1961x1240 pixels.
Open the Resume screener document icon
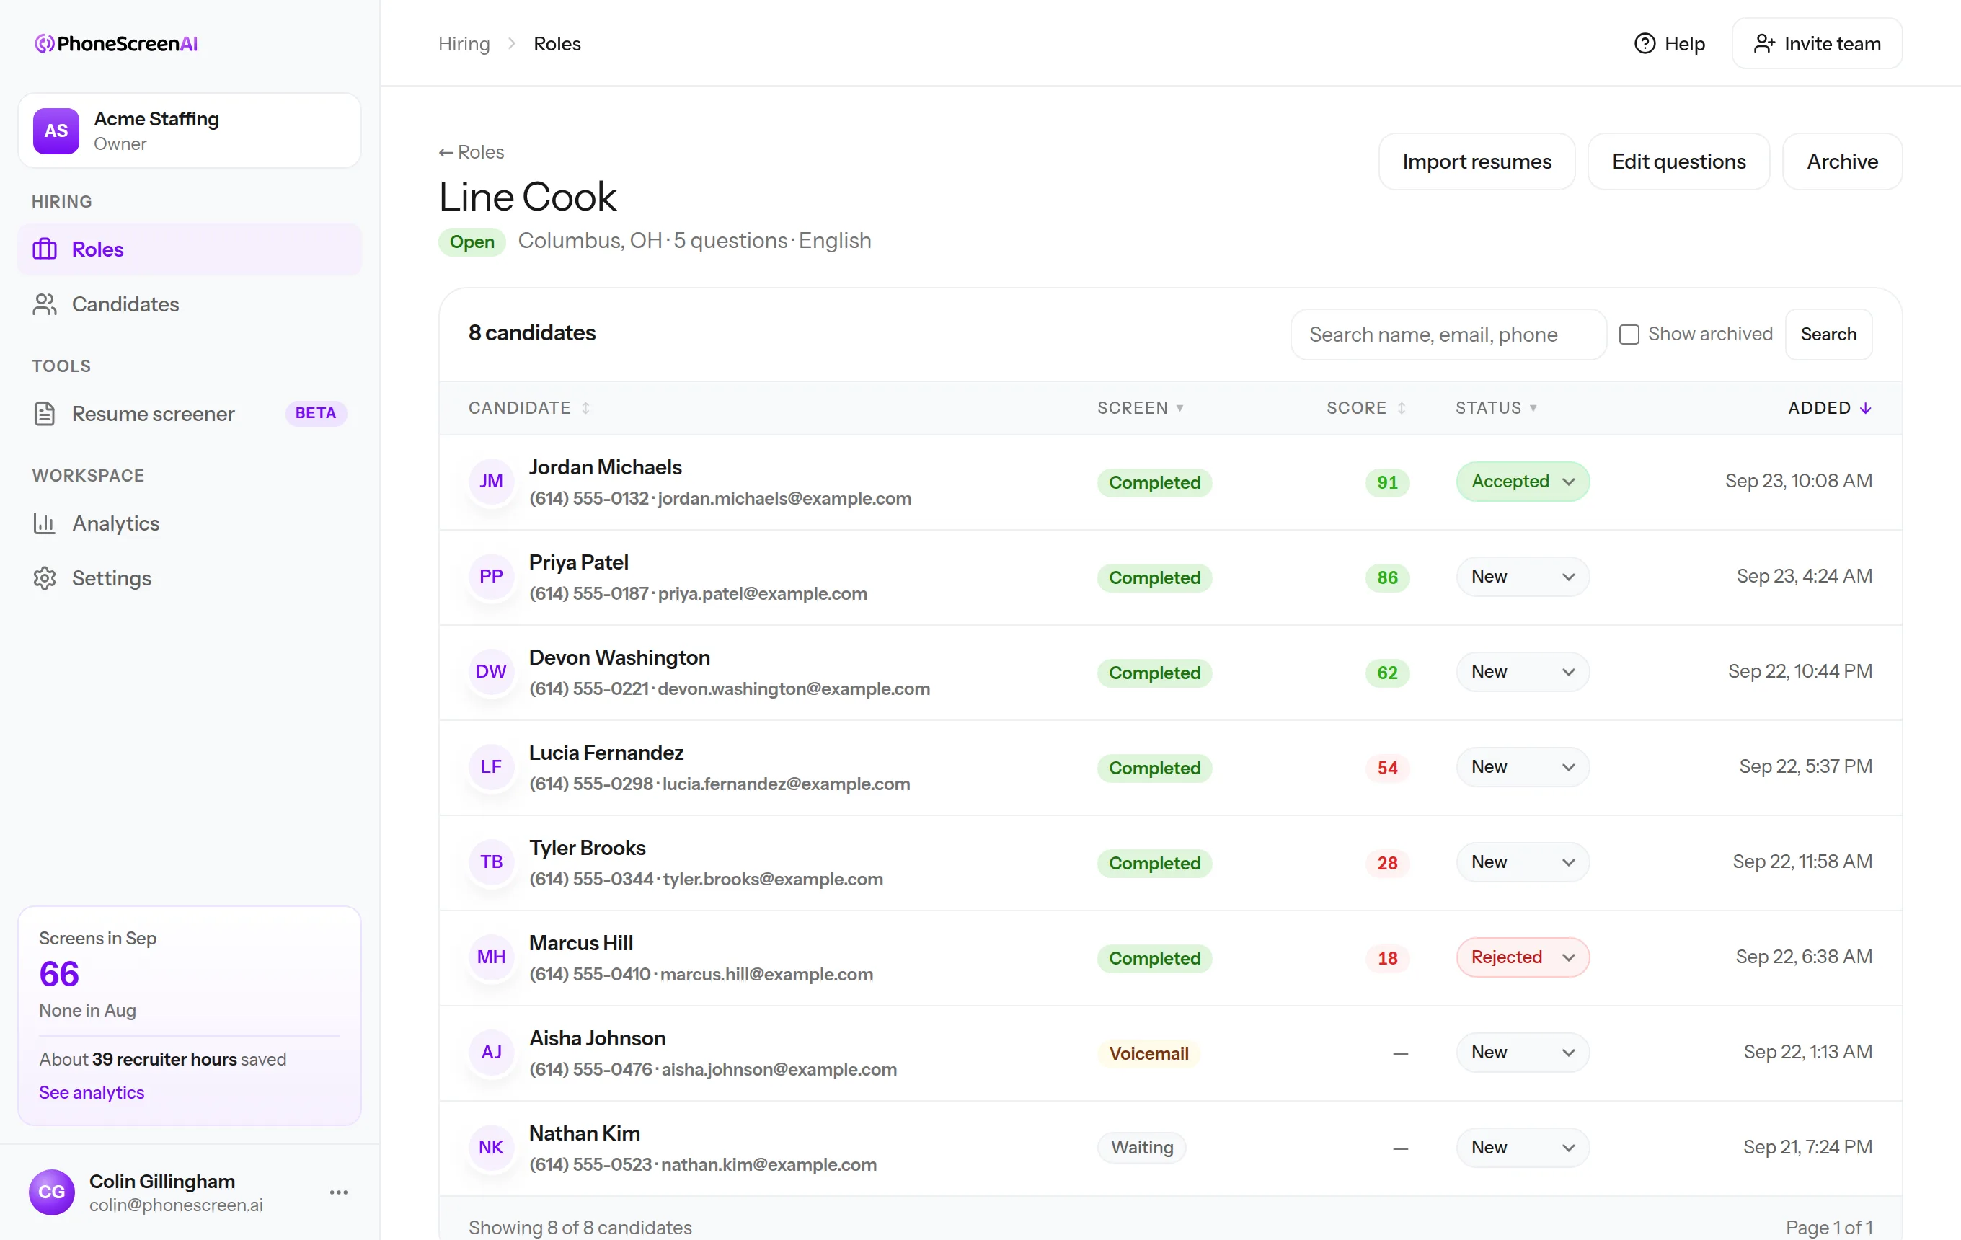(x=45, y=414)
